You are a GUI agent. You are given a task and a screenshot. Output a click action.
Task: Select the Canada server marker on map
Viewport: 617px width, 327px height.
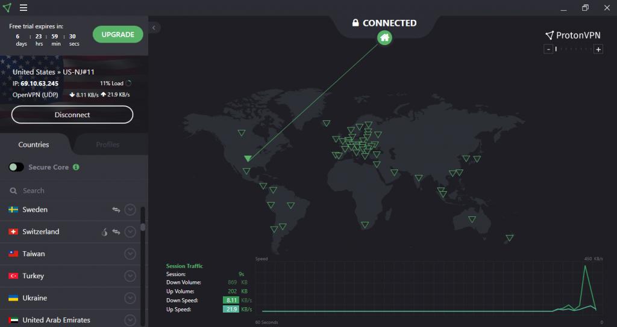point(242,133)
